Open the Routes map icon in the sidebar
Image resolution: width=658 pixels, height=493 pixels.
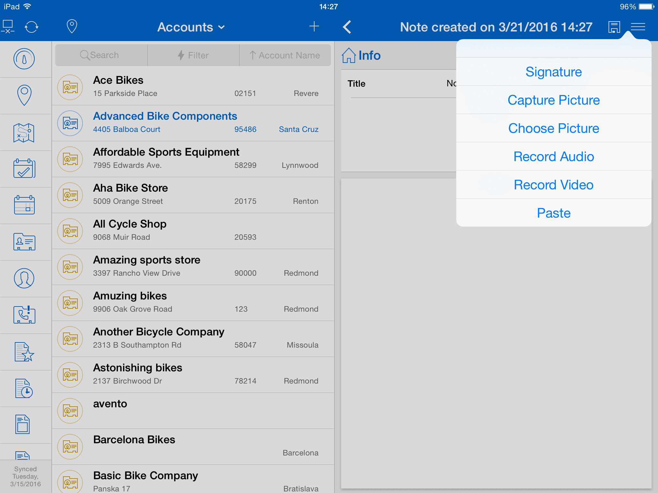[x=24, y=132]
